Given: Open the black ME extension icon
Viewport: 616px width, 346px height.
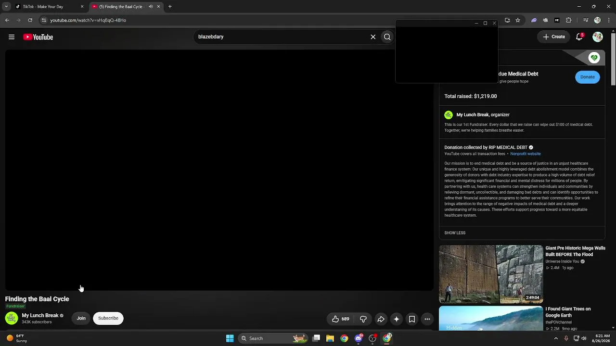Looking at the screenshot, I should point(557,20).
